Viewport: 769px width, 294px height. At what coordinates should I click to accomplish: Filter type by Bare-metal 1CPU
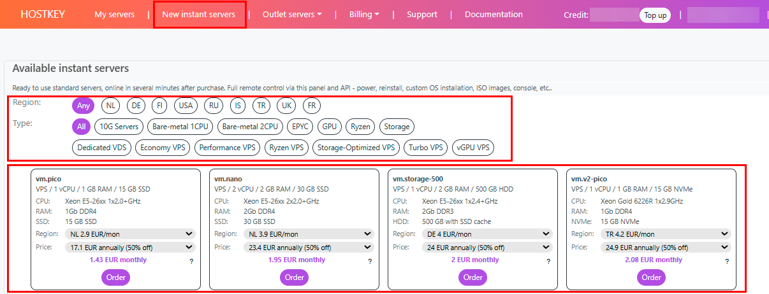180,127
